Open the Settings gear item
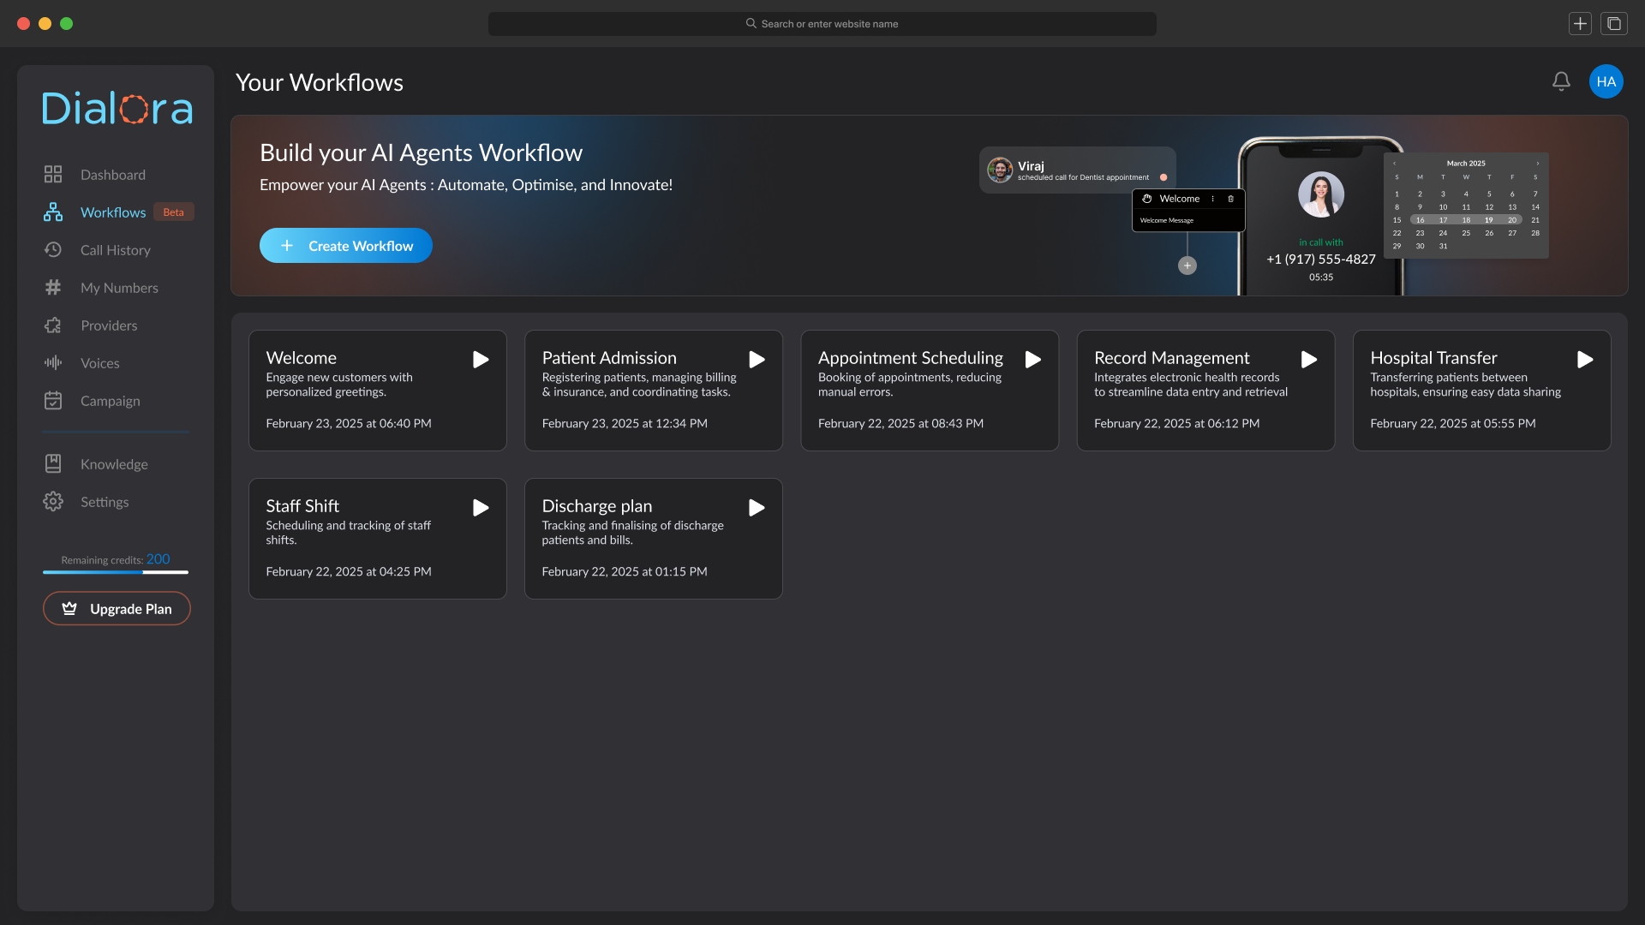1645x925 pixels. click(104, 502)
